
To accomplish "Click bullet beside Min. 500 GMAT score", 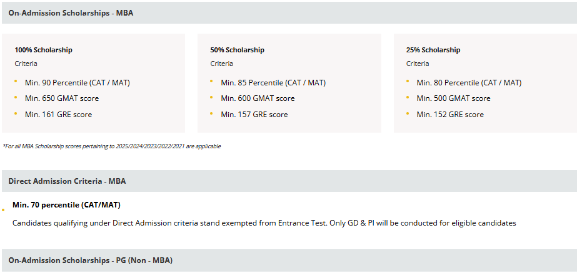I will [x=408, y=97].
